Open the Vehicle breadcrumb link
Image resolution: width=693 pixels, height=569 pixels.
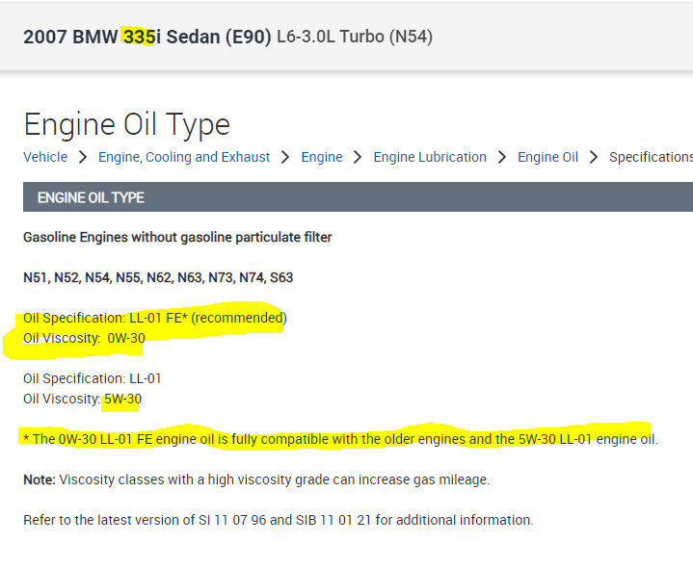tap(45, 157)
